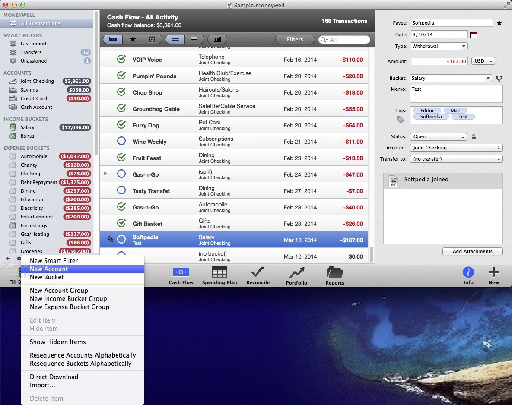Image resolution: width=512 pixels, height=405 pixels.
Task: Select Show Hidden Items in the menu
Action: click(x=58, y=342)
